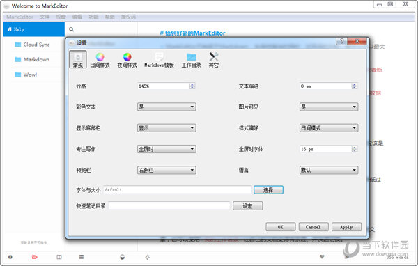Expand the 样式偏好 combo box

click(x=329, y=128)
